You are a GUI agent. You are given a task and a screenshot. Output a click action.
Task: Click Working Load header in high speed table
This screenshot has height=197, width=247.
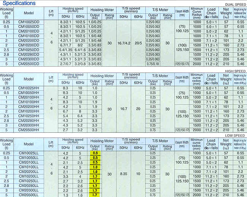click(x=6, y=79)
